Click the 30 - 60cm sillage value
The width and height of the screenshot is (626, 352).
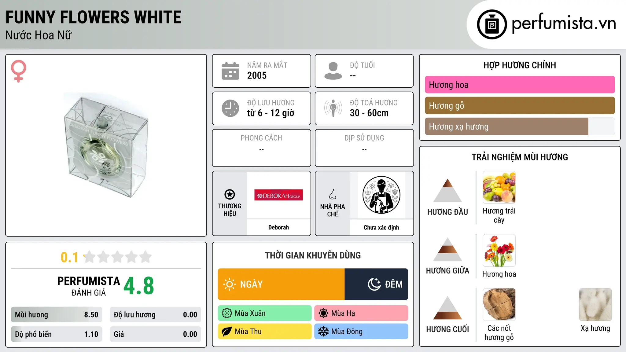coord(369,113)
